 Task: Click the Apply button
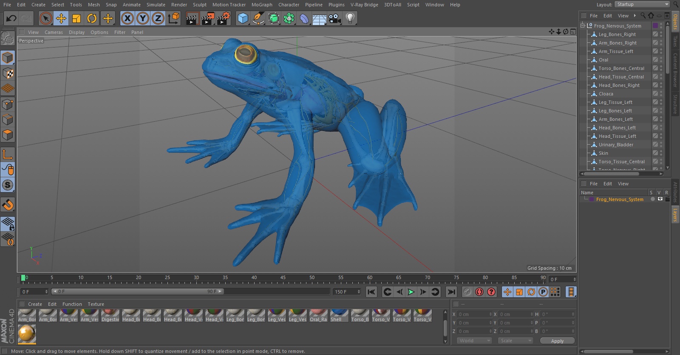click(x=557, y=341)
